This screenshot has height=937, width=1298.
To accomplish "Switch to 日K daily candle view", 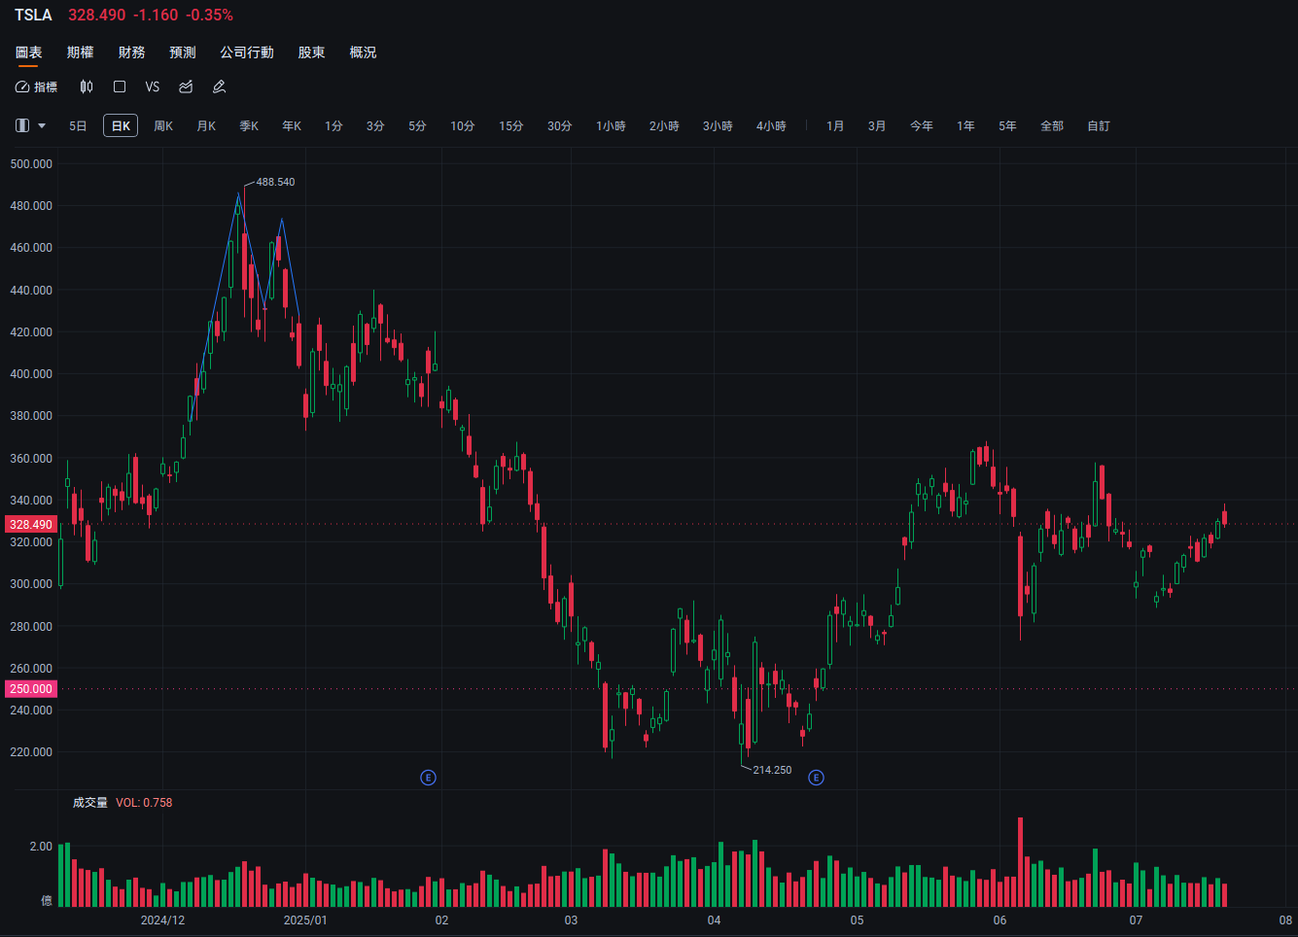I will point(120,125).
